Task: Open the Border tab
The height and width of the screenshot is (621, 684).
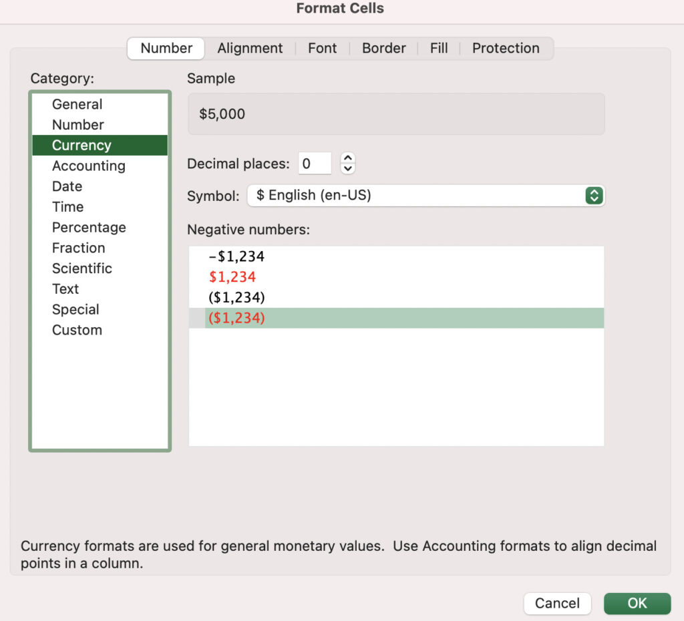Action: click(x=383, y=48)
